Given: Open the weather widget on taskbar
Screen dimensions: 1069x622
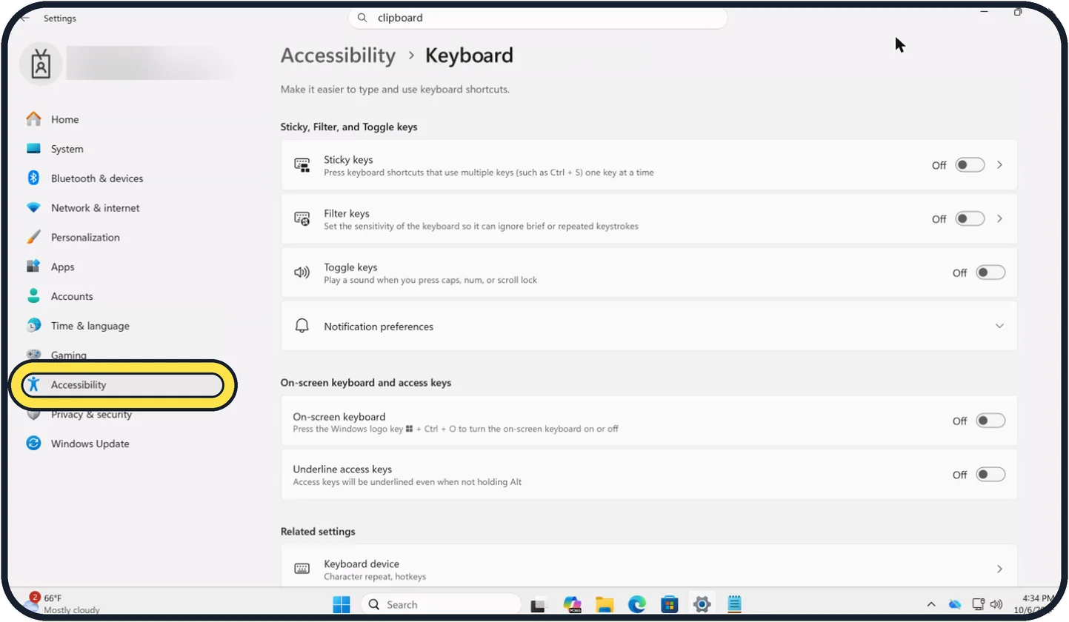Looking at the screenshot, I should click(63, 603).
